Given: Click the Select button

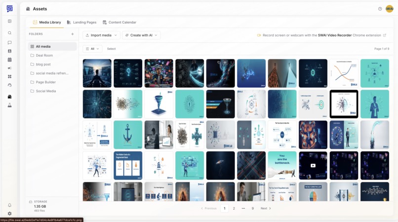Looking at the screenshot, I should click(x=111, y=49).
